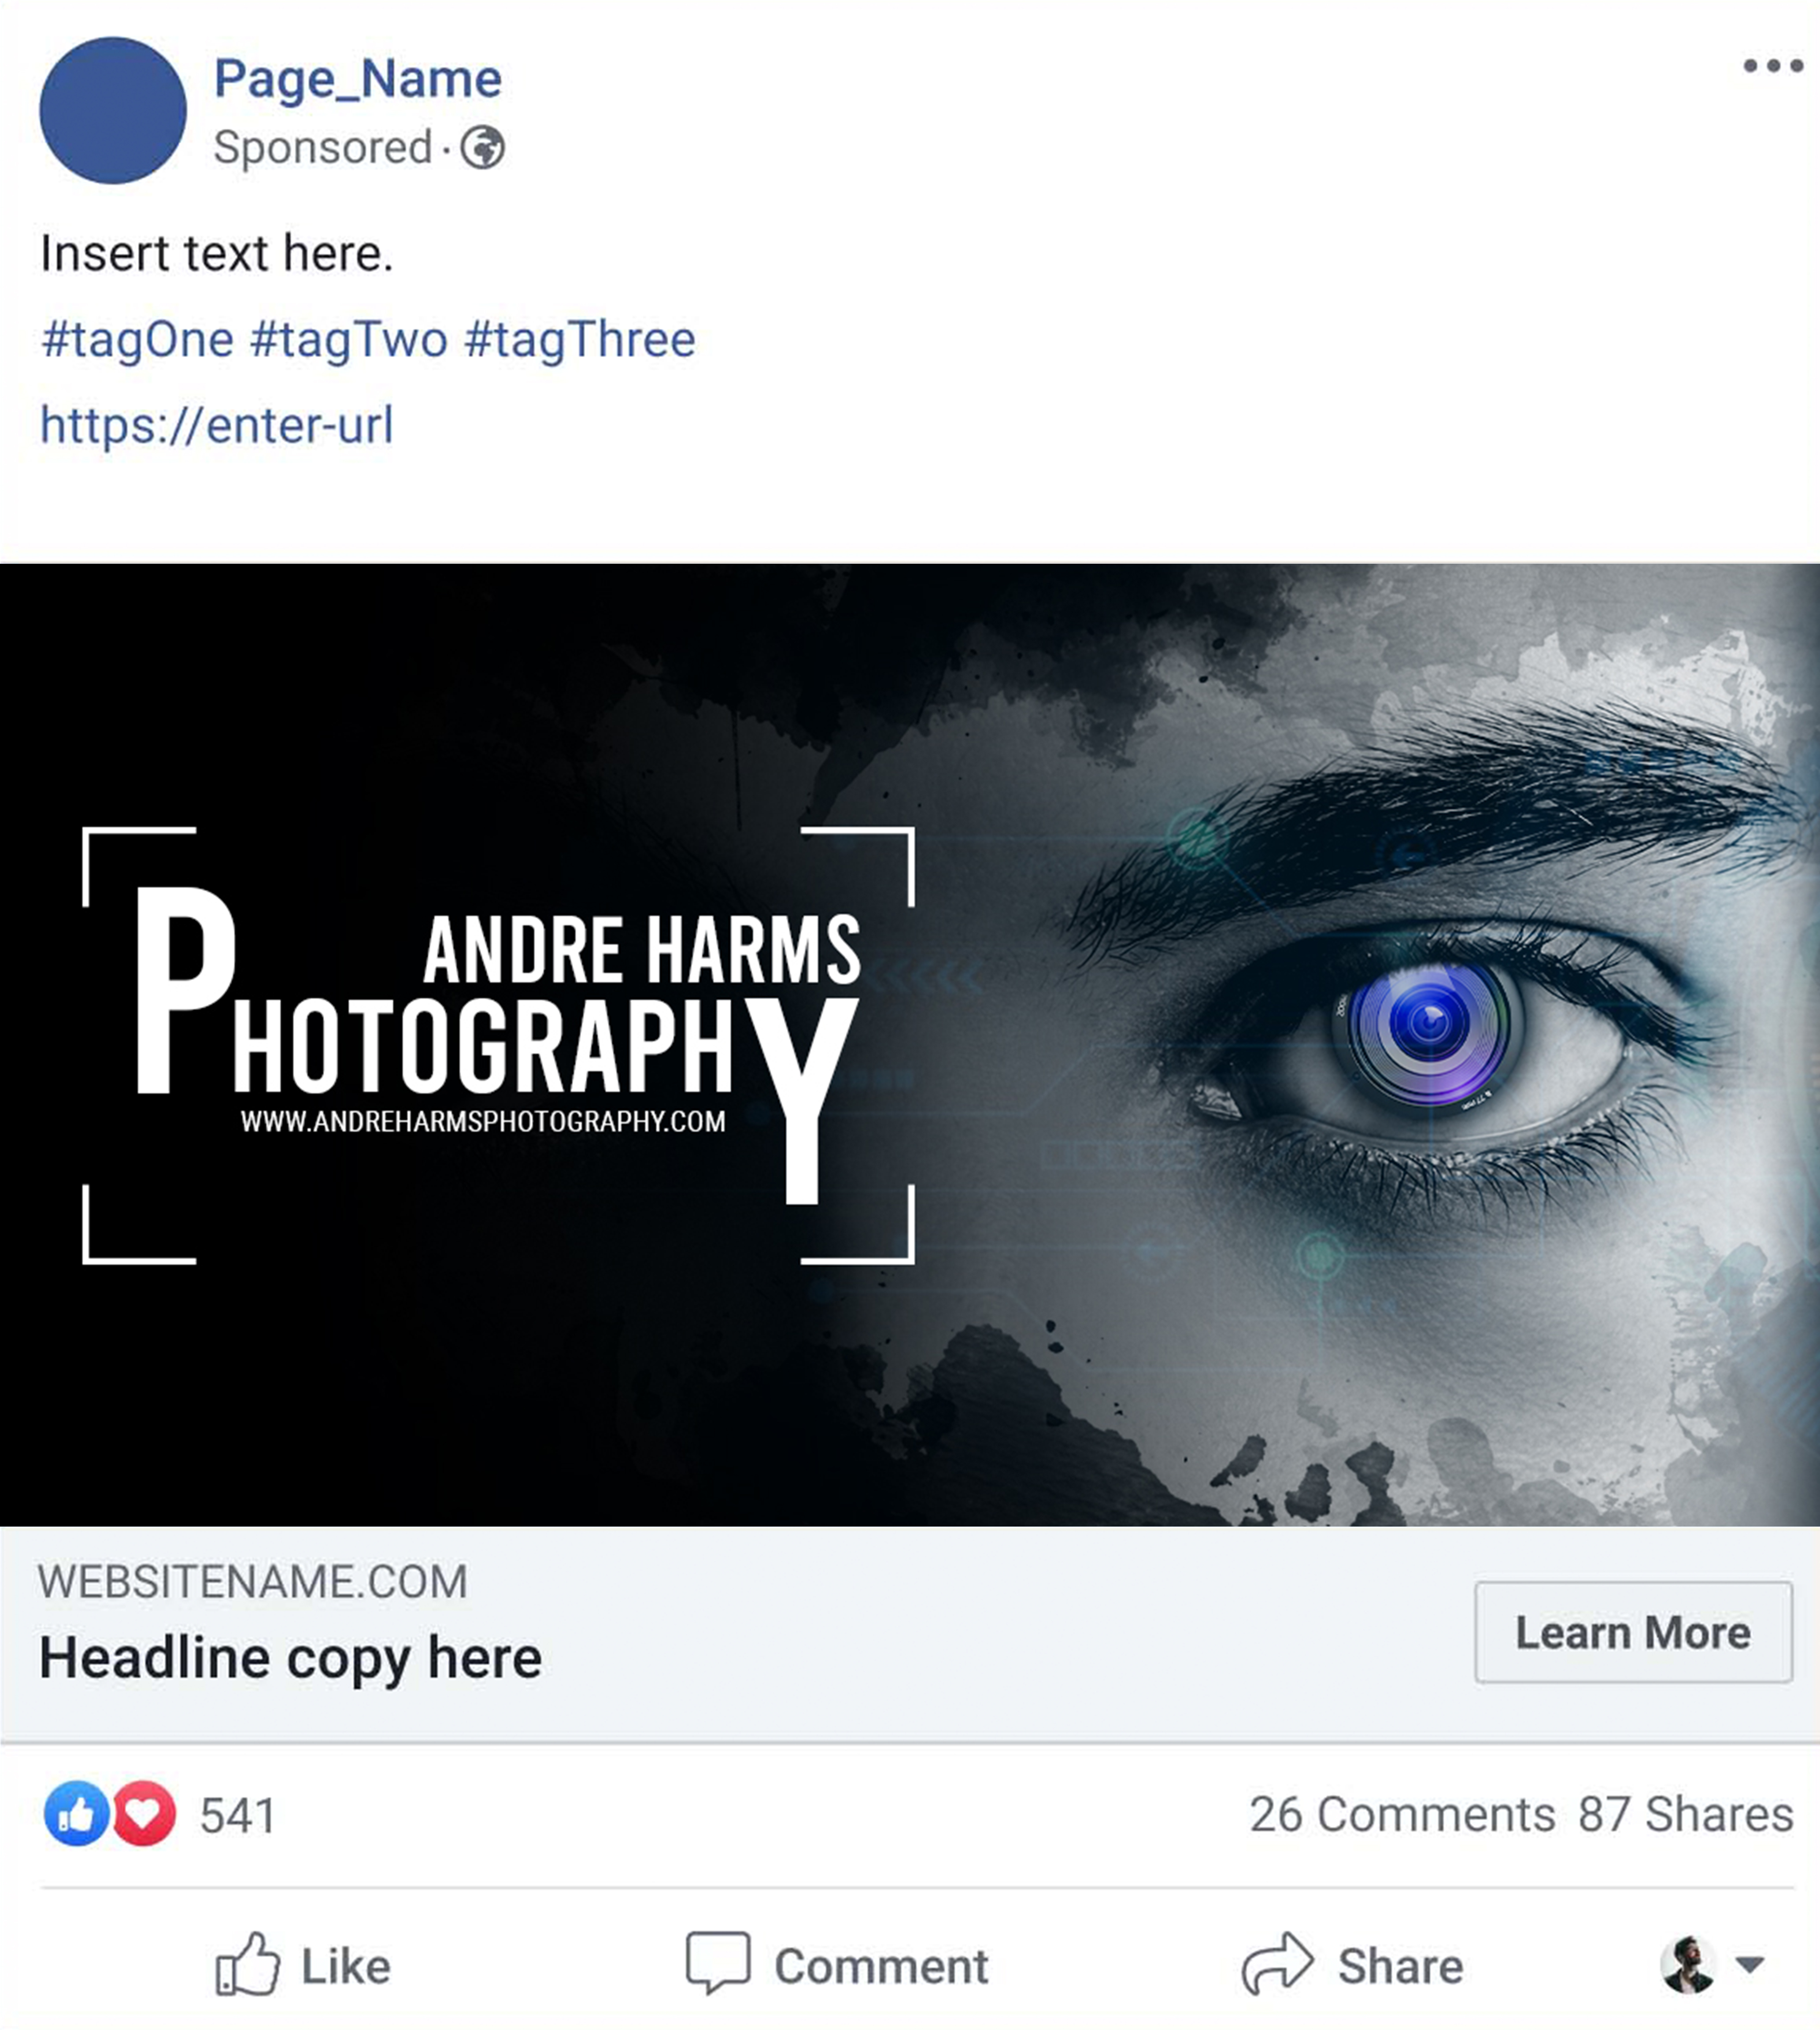The image size is (1820, 2030).
Task: Click the #tagOne hashtag
Action: click(x=138, y=339)
